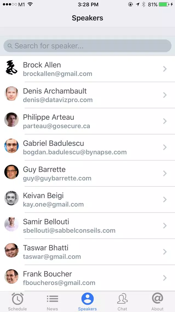Tap the Wi-Fi signal icon
Viewport: 175px width, 312px height.
point(30,4)
